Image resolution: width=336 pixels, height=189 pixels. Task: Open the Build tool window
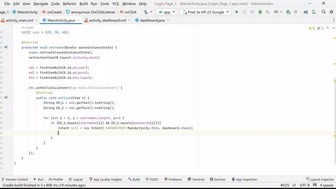134,180
